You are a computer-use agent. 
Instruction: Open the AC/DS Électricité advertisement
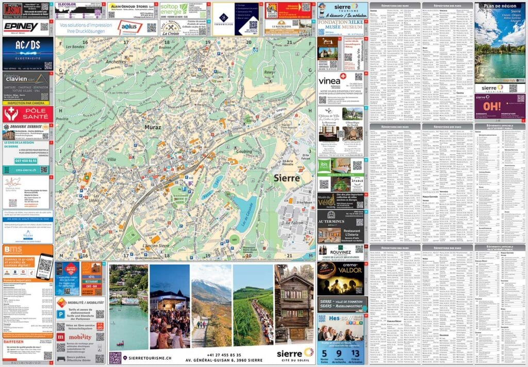[x=28, y=54]
